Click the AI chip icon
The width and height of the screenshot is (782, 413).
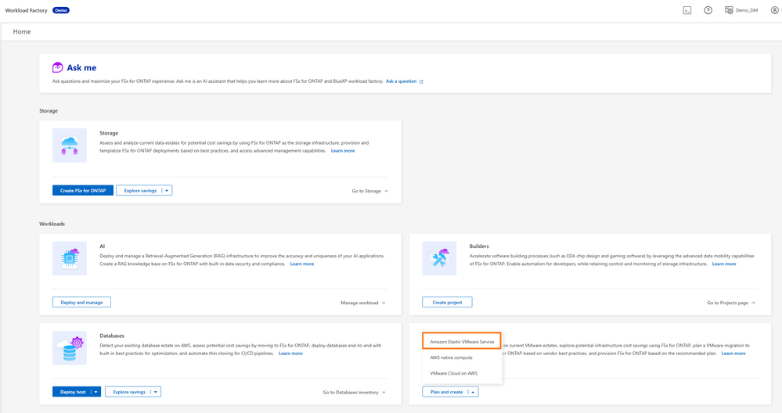point(70,259)
